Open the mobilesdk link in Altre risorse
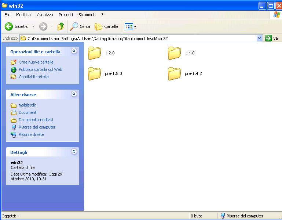Viewport: 282px width, 220px height. click(28, 105)
